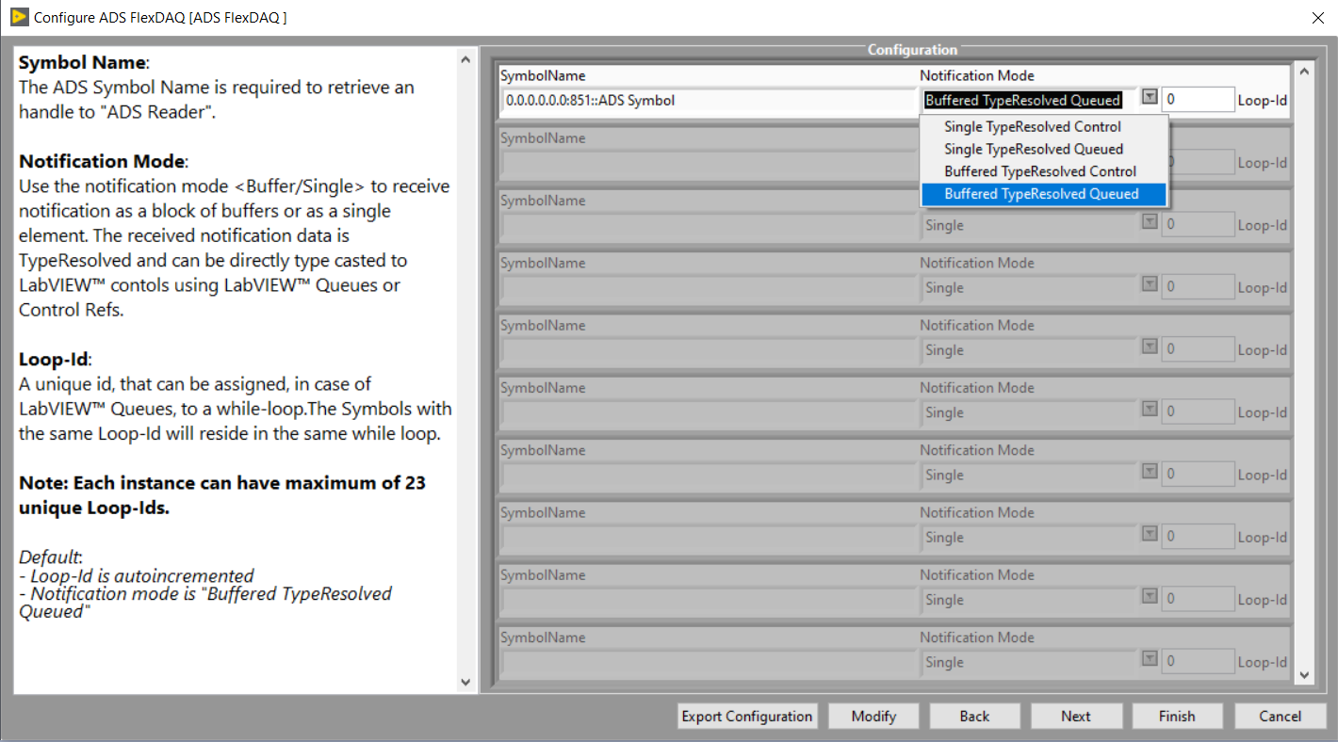Click the Configuration list's scroll-up arrow
The height and width of the screenshot is (742, 1338).
click(1304, 72)
